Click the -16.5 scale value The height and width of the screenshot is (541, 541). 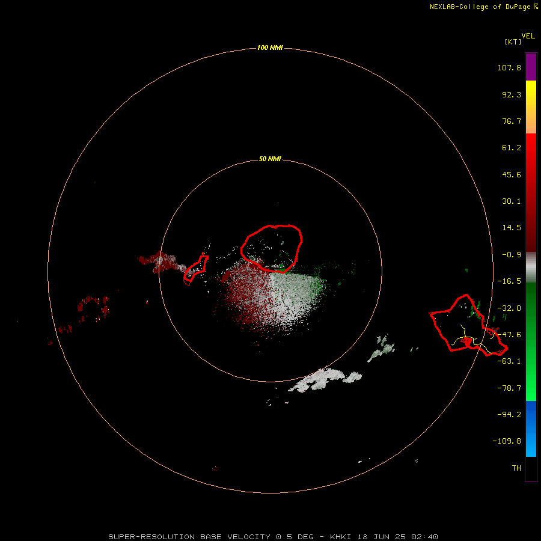(509, 281)
